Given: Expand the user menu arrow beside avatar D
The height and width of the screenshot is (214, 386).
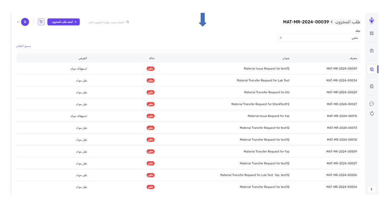Looking at the screenshot, I should pos(18,22).
